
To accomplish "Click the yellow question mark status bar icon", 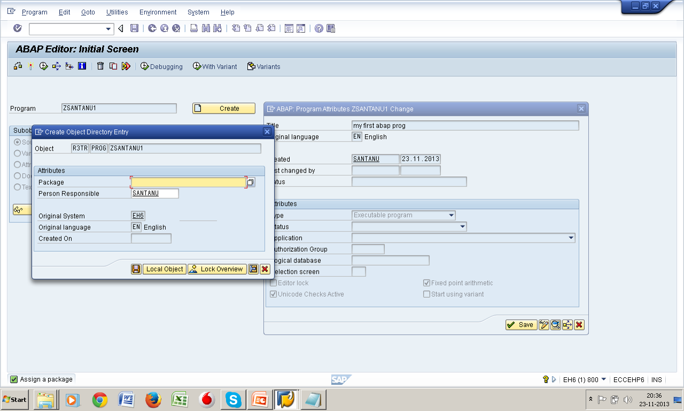I will pyautogui.click(x=546, y=379).
